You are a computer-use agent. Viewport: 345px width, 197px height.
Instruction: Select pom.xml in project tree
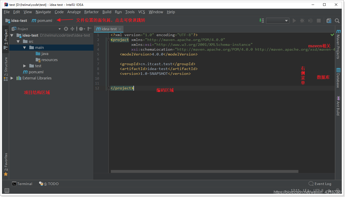pyautogui.click(x=33, y=72)
